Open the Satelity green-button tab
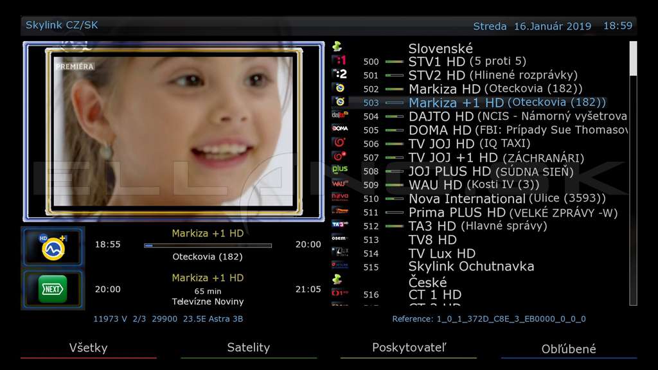 [249, 348]
